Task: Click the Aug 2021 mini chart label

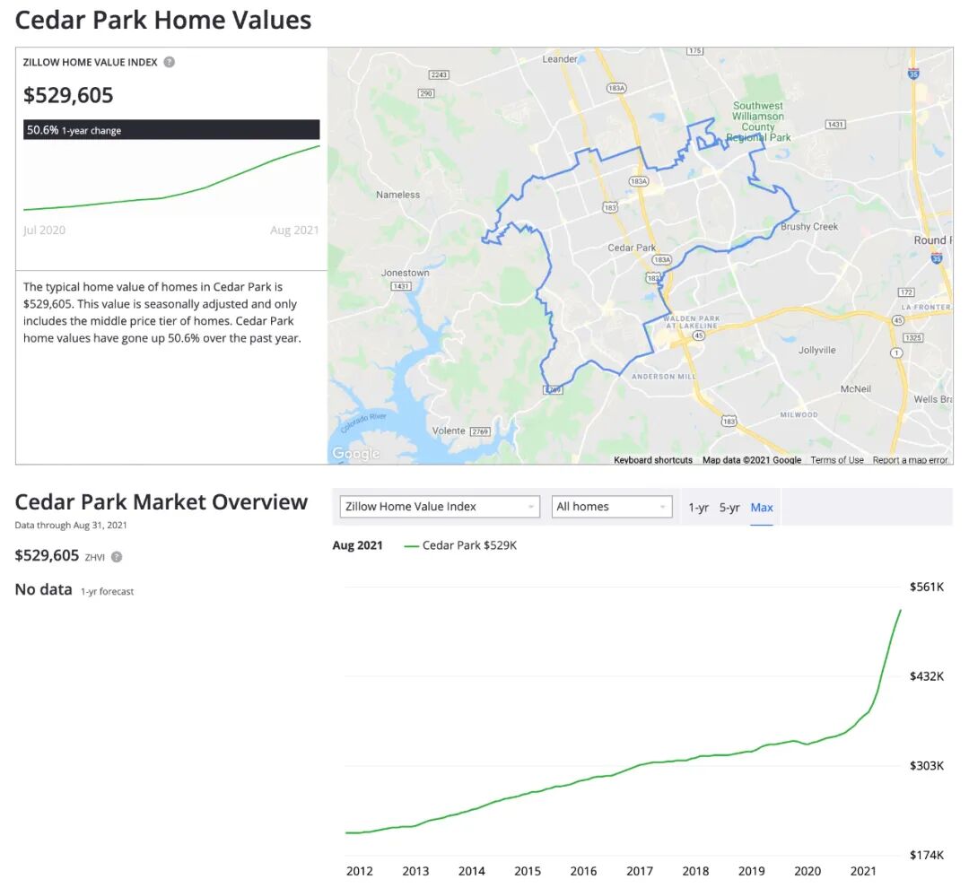Action: (x=294, y=230)
